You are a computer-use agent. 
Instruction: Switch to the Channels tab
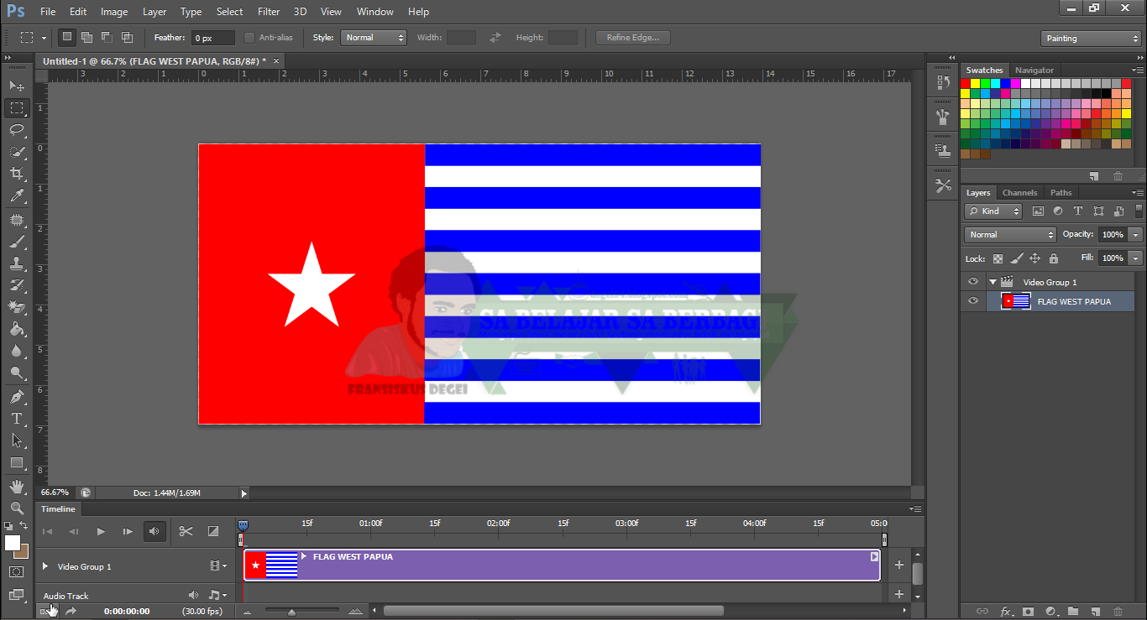pyautogui.click(x=1019, y=192)
